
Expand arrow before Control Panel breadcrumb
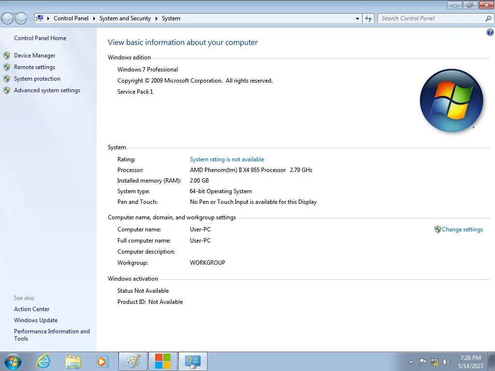coord(48,19)
